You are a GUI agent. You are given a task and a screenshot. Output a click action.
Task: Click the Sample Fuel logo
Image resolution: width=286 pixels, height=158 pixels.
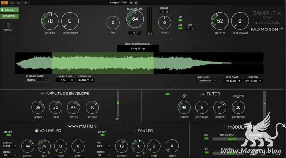click(267, 23)
